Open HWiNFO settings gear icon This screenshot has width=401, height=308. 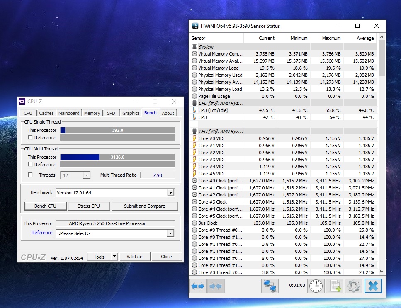tap(353, 286)
